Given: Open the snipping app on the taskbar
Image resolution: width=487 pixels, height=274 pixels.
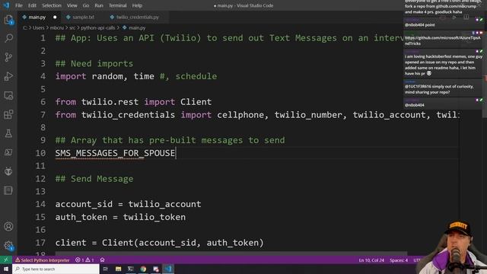Looking at the screenshot, I should pos(155,269).
